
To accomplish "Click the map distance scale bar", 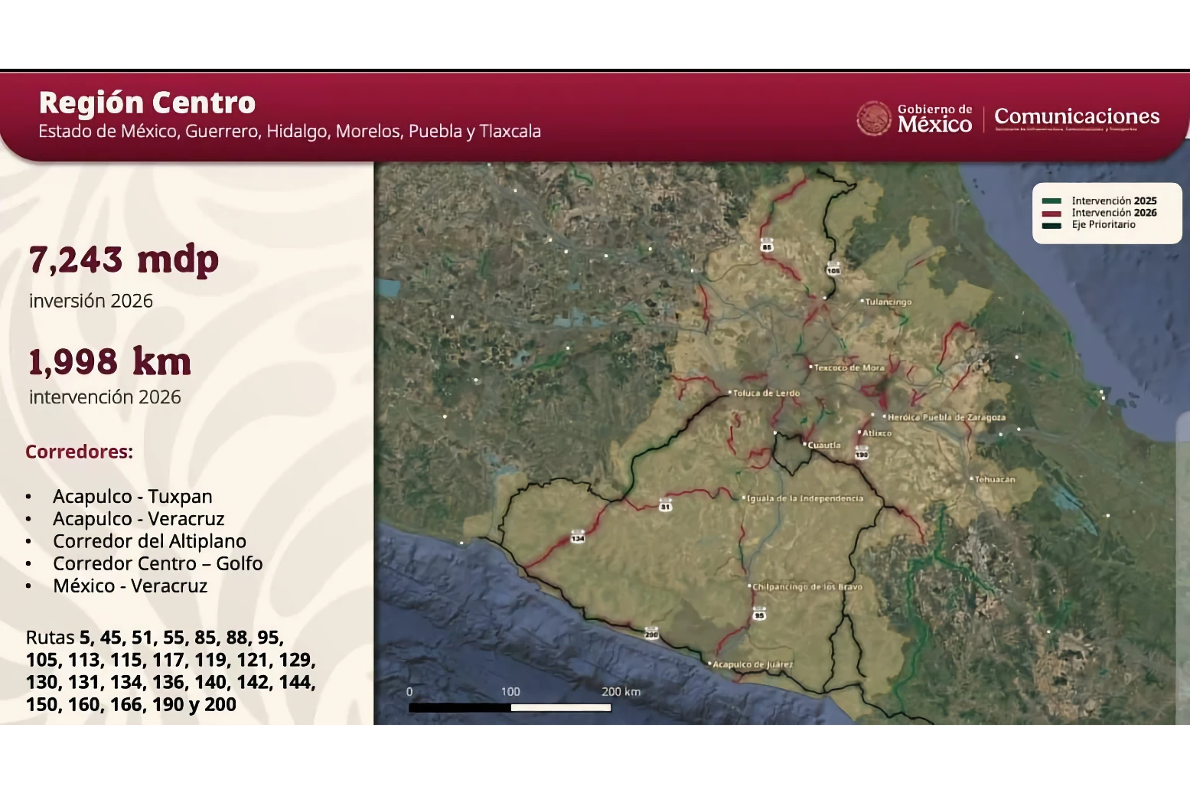I will 510,708.
